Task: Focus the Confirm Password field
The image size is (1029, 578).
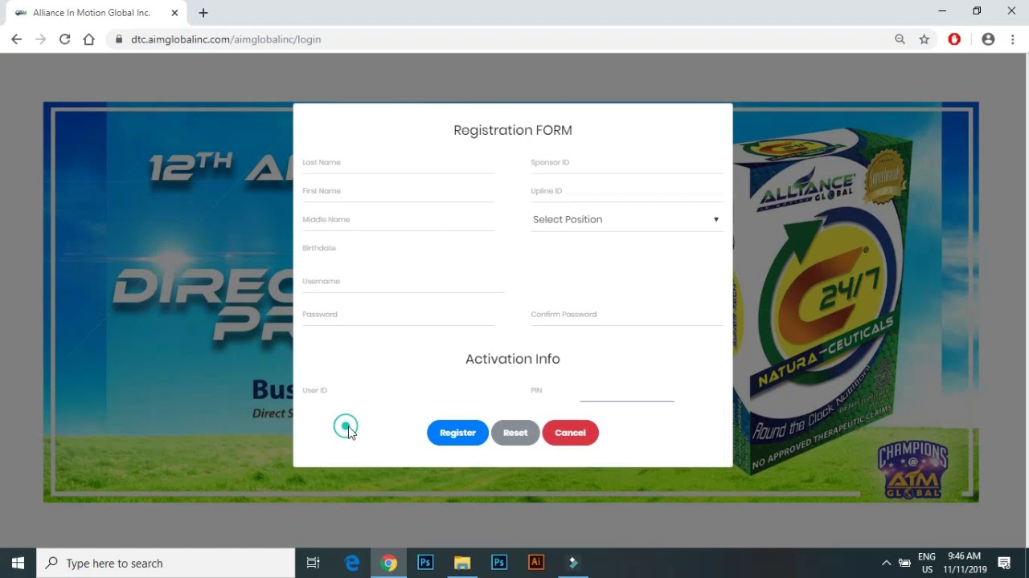Action: (x=626, y=315)
